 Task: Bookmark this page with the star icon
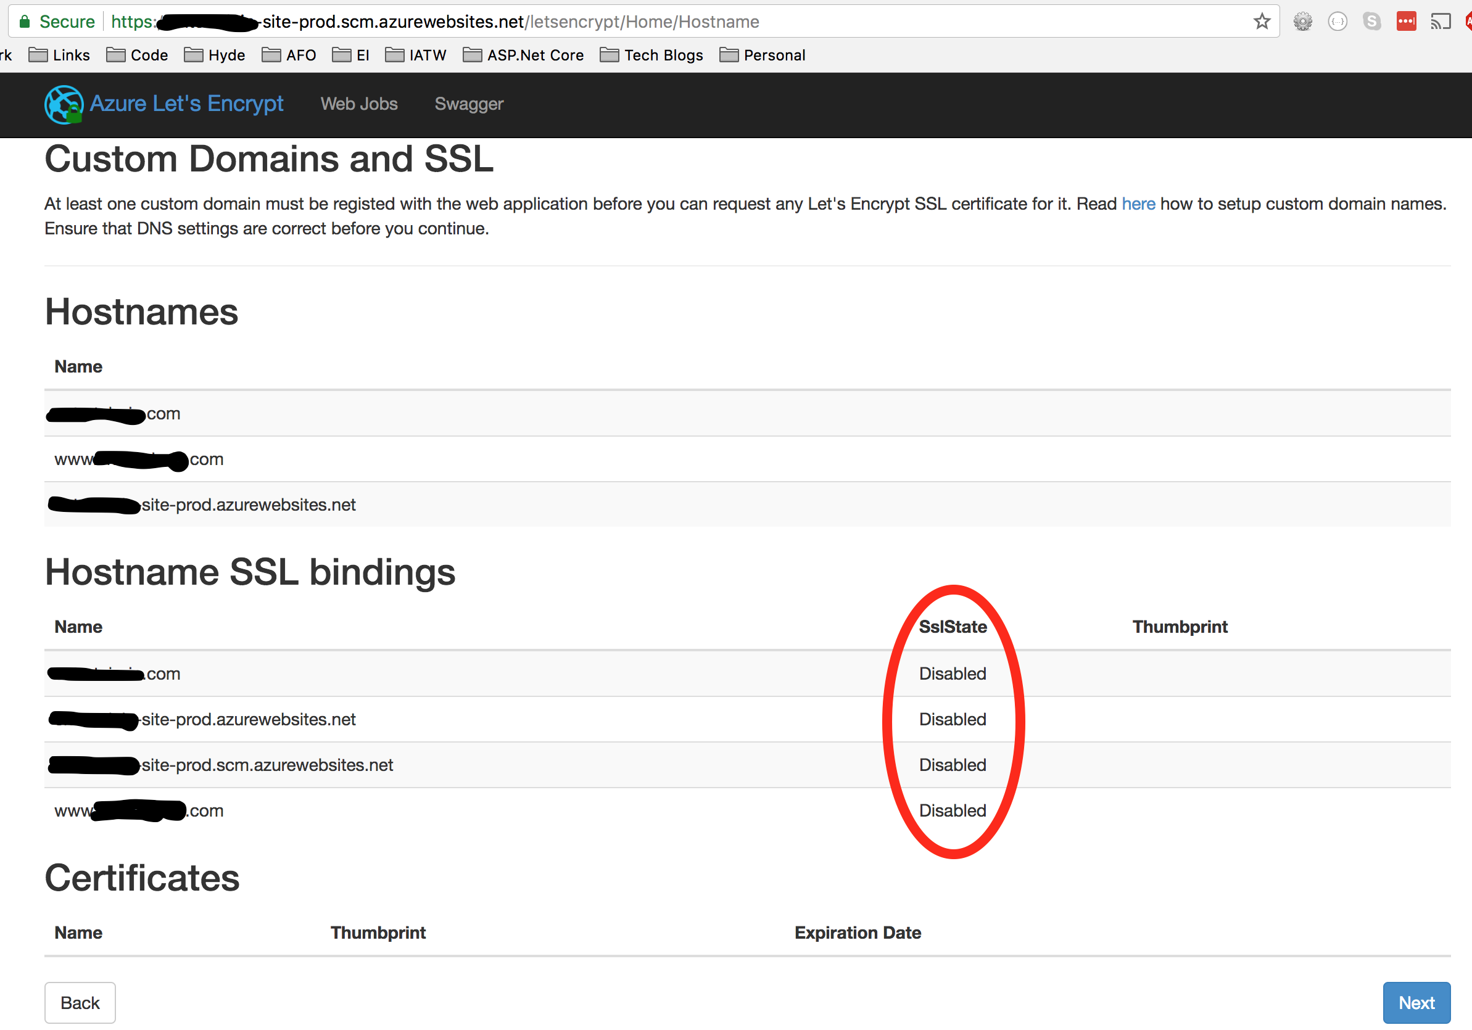pos(1261,21)
